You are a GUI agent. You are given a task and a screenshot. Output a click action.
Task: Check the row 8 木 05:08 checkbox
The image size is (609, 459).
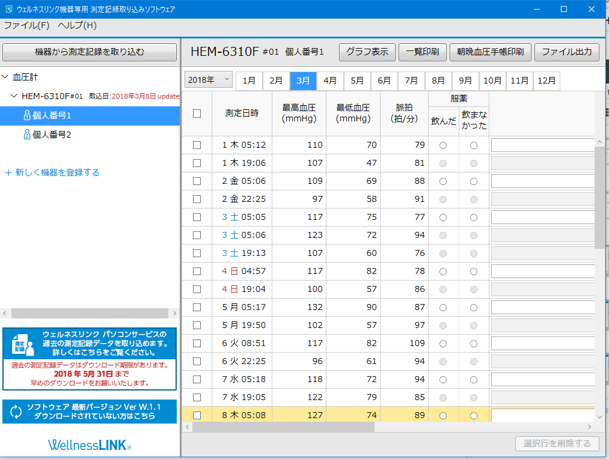(197, 416)
